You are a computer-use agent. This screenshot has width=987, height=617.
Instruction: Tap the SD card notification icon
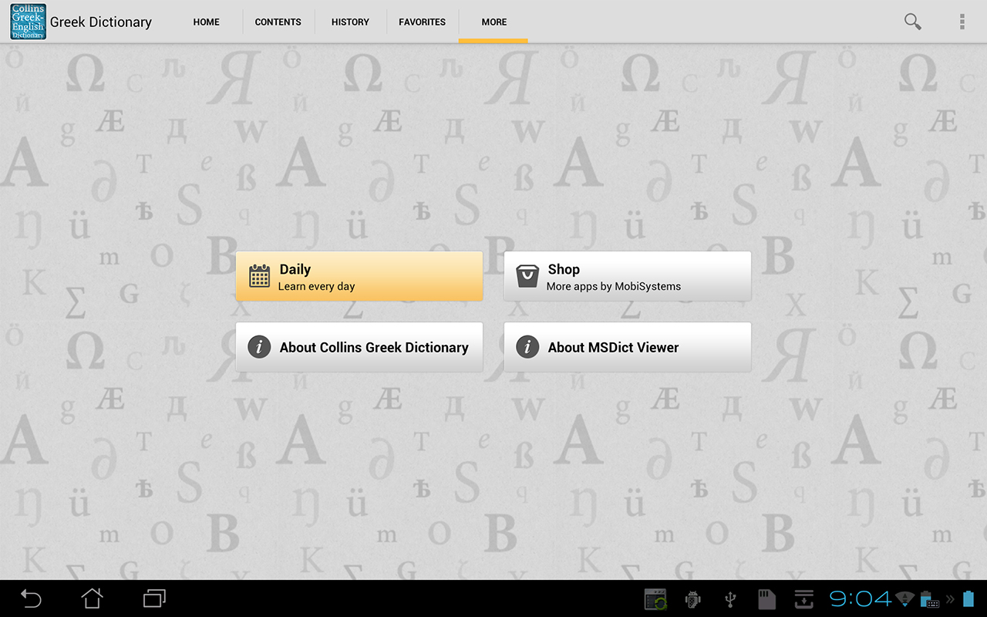pyautogui.click(x=767, y=598)
